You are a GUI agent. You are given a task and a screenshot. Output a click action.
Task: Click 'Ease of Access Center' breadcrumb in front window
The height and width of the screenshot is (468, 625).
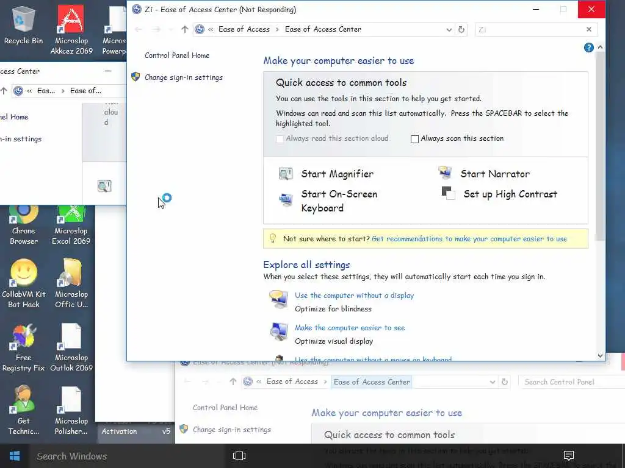coord(323,29)
